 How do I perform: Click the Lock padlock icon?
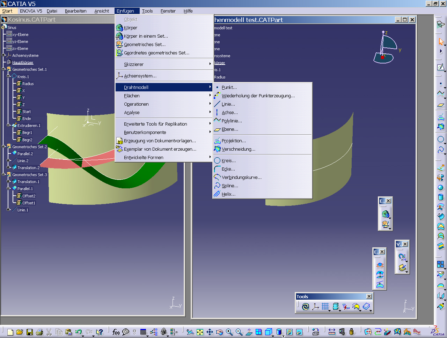pos(163,332)
